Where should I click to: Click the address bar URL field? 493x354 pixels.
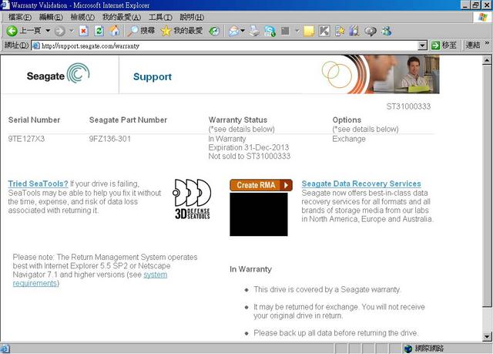[225, 46]
